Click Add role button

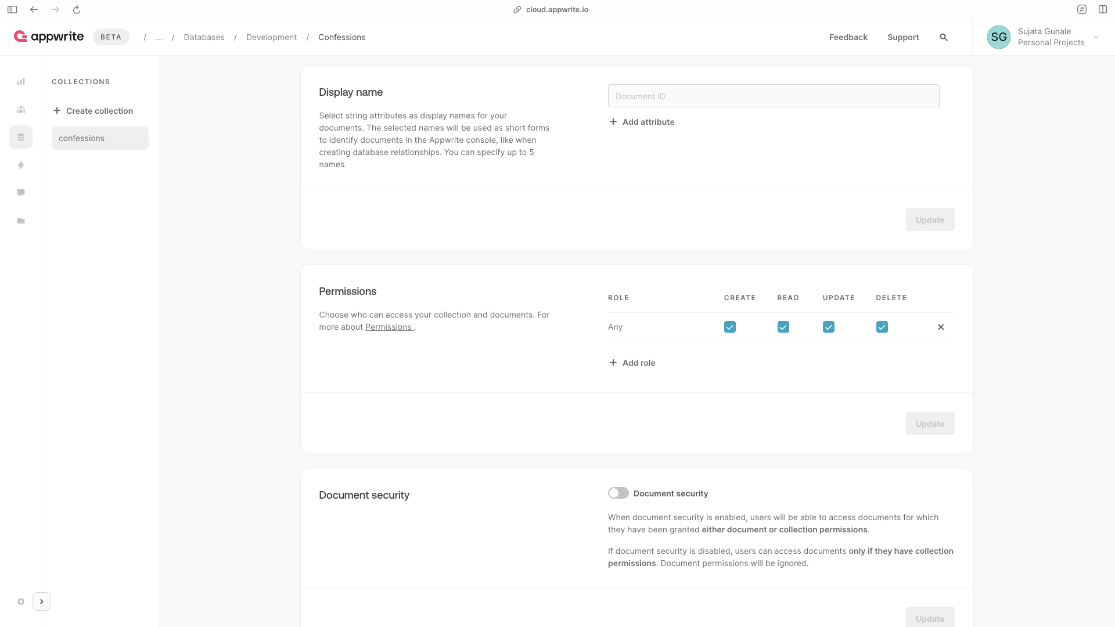click(x=632, y=363)
